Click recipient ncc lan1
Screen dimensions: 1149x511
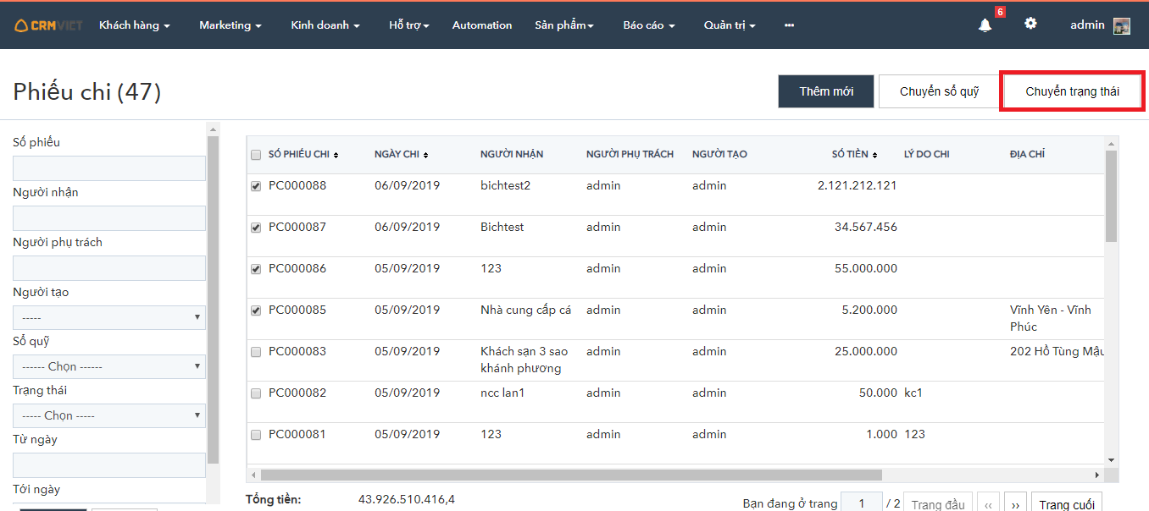click(502, 393)
